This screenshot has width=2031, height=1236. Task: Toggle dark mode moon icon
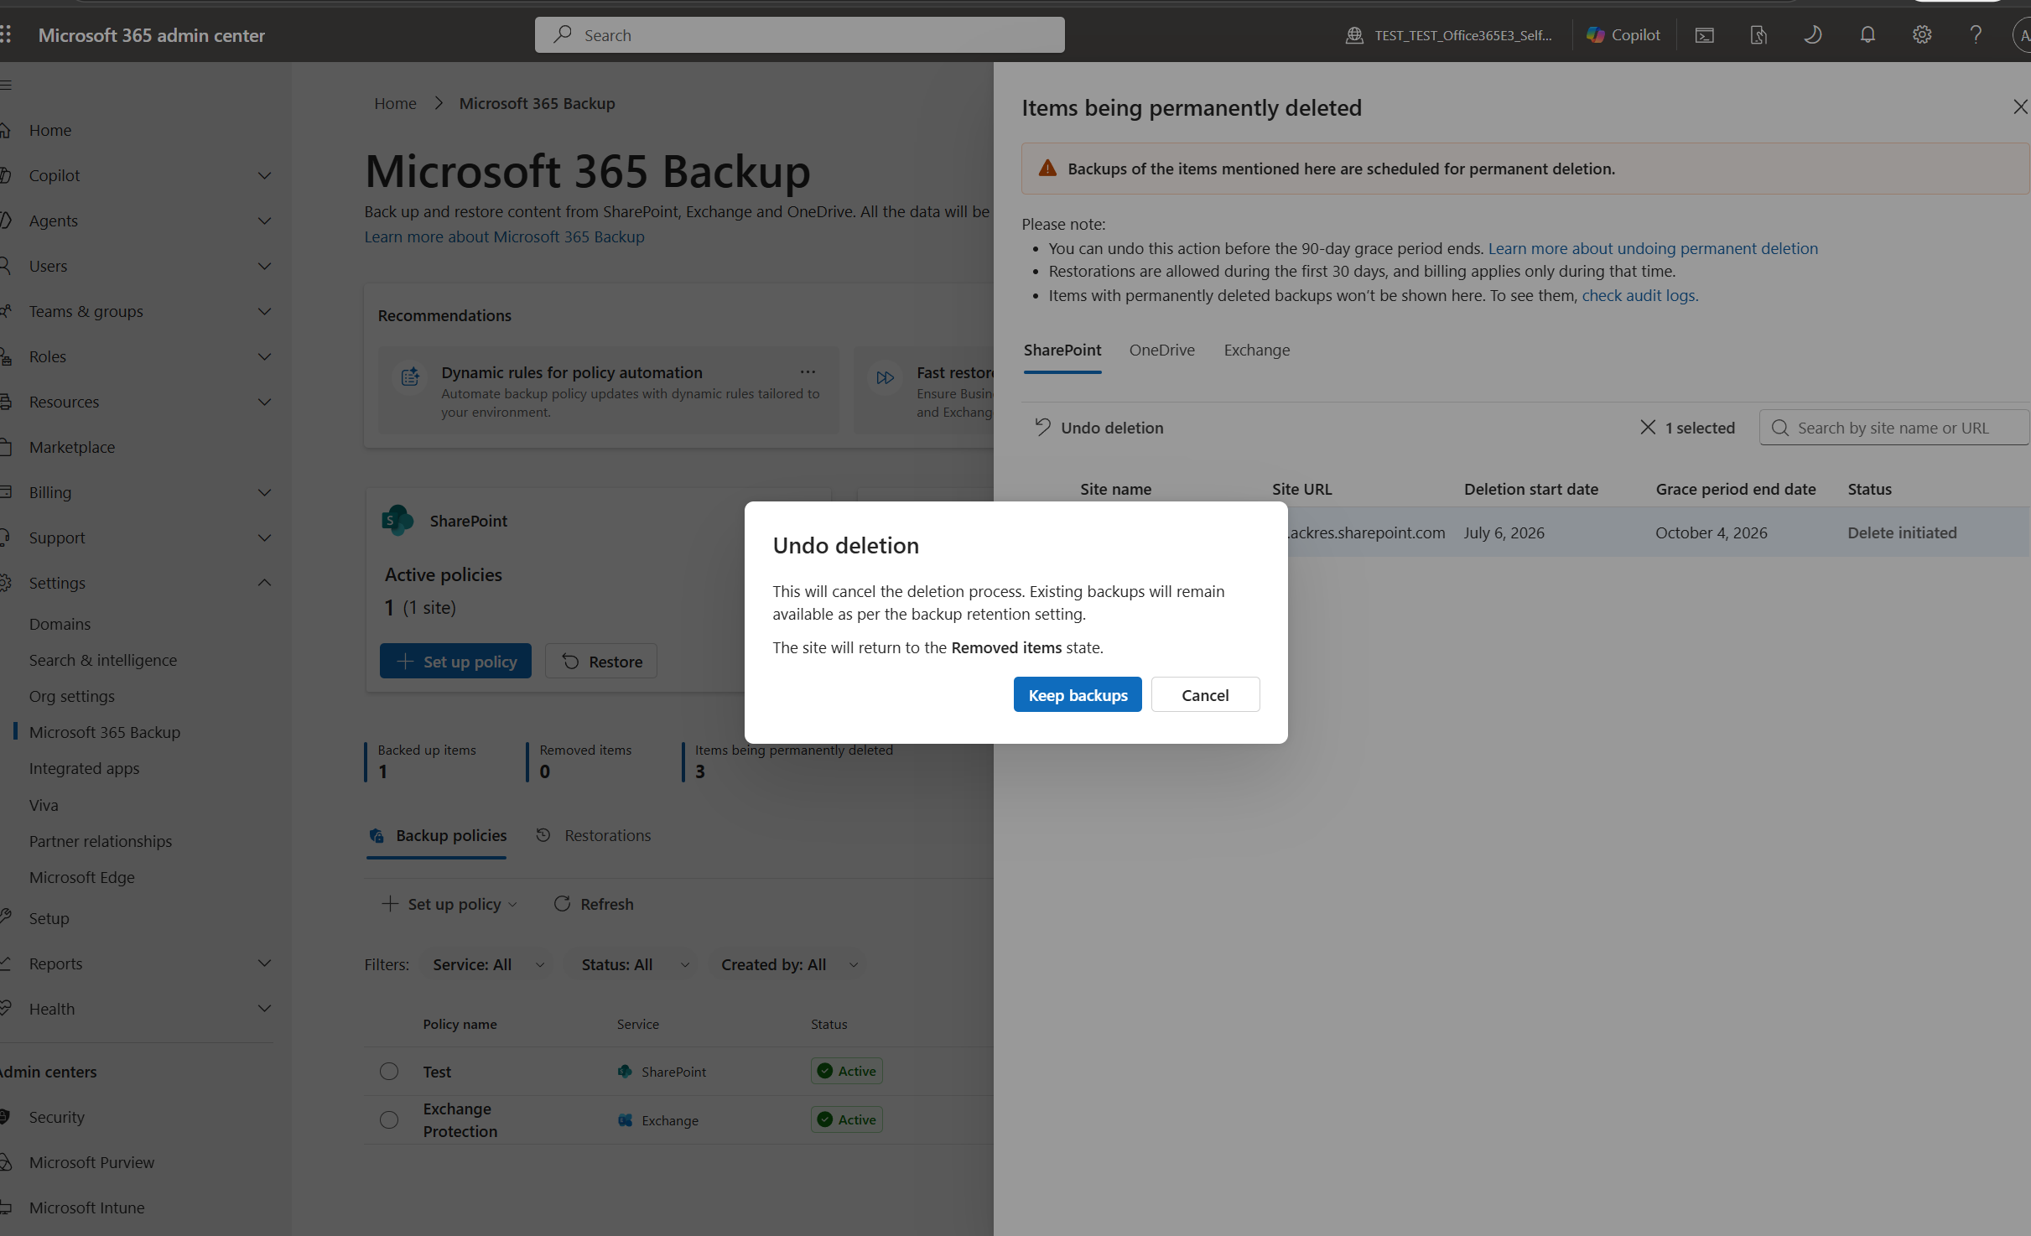[x=1812, y=34]
